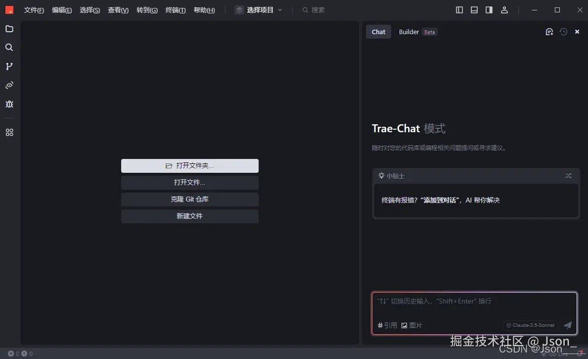Open the Source Control branch icon
The image size is (588, 359).
(9, 66)
